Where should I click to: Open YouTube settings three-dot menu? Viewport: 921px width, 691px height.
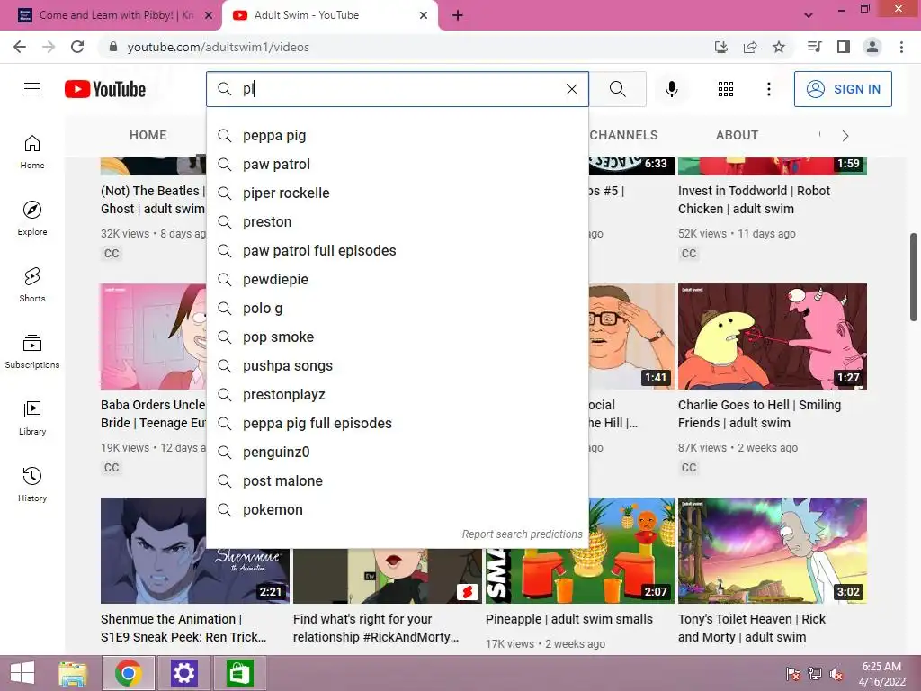(x=768, y=89)
